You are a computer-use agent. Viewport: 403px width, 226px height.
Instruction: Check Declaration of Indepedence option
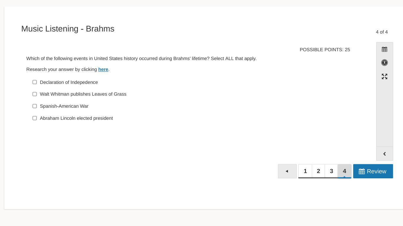[35, 82]
